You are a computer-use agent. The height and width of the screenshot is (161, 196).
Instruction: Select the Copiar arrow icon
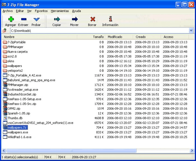click(x=57, y=19)
